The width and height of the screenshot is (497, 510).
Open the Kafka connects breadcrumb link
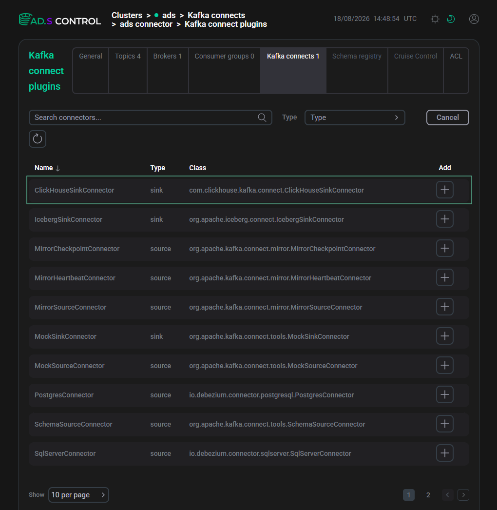click(x=216, y=15)
